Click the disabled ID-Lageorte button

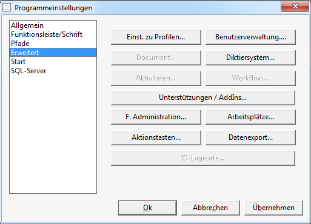tap(203, 158)
